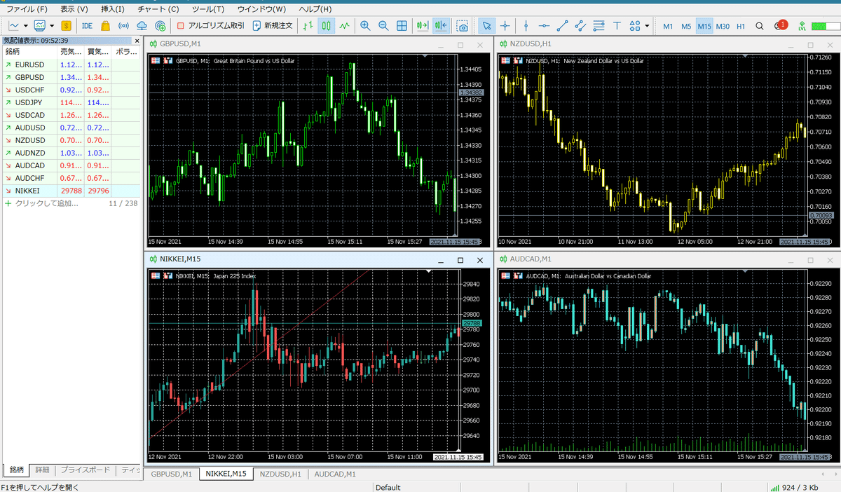Select the Text annotation tool
The image size is (841, 492).
click(617, 26)
